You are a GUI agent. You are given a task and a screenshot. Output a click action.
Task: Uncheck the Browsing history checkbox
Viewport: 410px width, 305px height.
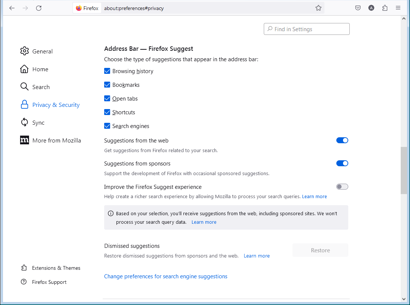(107, 71)
